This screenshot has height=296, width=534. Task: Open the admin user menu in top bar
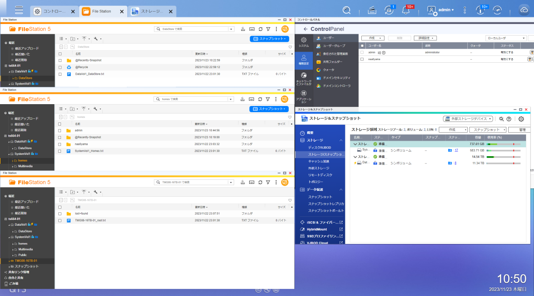[441, 10]
